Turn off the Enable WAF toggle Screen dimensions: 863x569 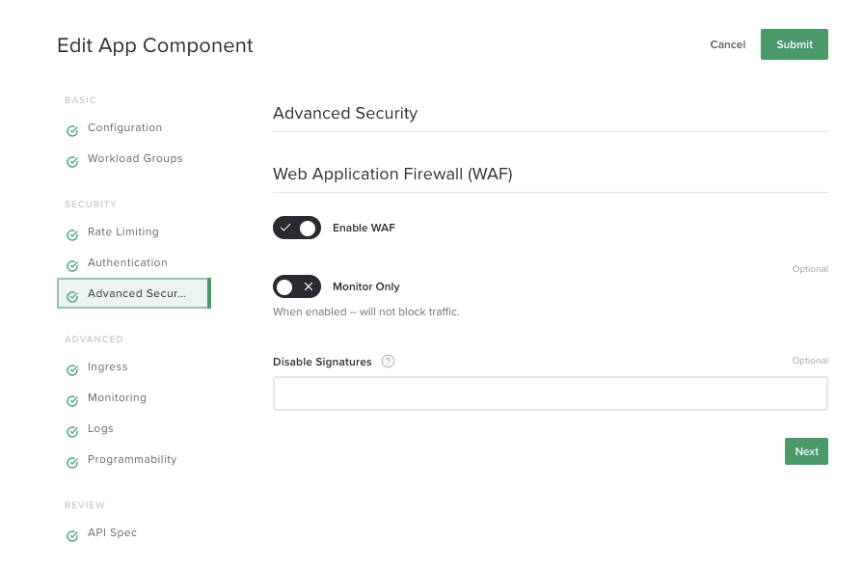(297, 228)
